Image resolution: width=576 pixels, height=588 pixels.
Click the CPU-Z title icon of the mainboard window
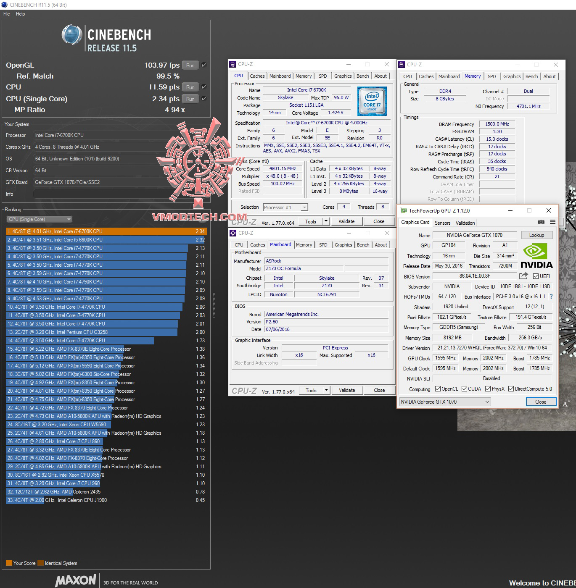(233, 233)
